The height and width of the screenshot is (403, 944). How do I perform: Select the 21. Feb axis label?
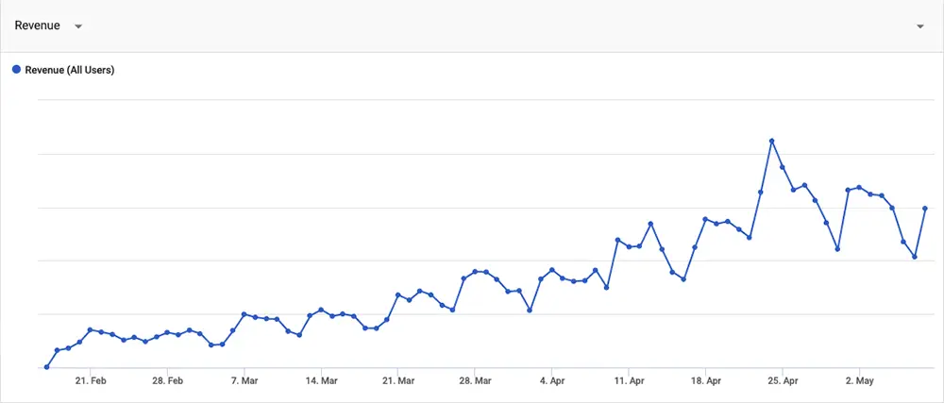[91, 380]
